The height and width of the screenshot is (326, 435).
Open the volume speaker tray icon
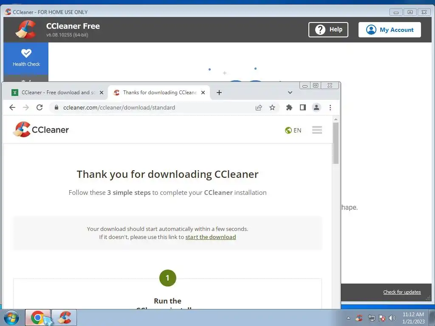pyautogui.click(x=392, y=318)
